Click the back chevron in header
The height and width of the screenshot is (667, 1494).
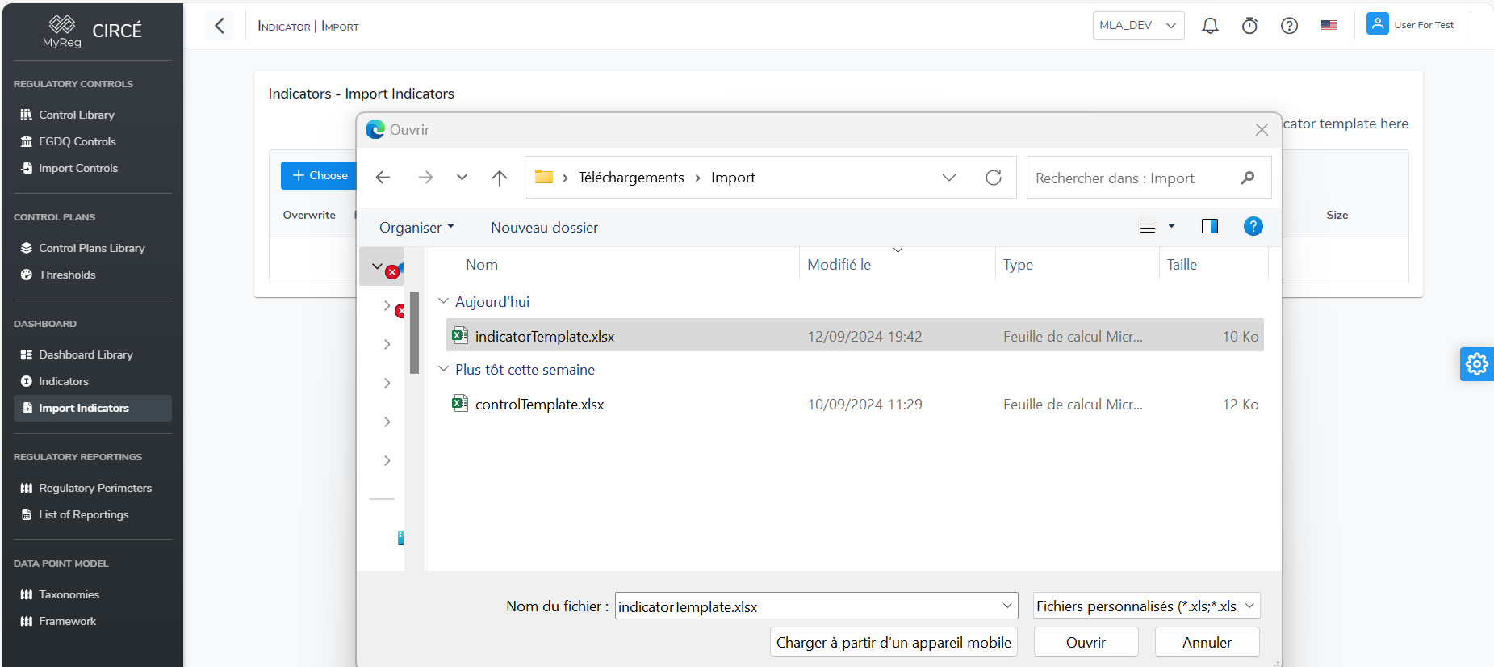[x=220, y=26]
